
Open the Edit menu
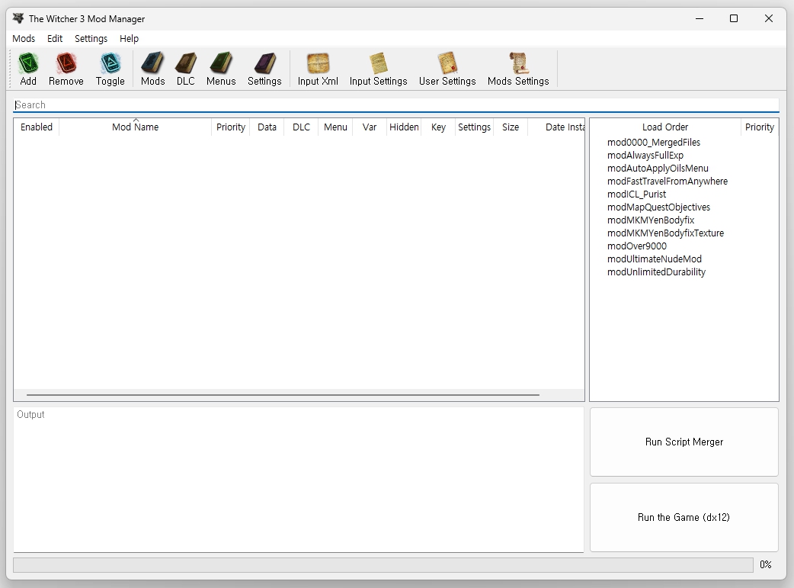tap(55, 38)
